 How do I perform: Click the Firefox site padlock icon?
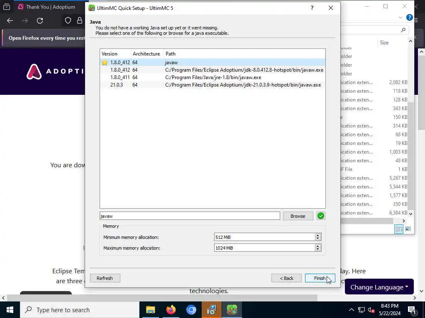pos(79,21)
